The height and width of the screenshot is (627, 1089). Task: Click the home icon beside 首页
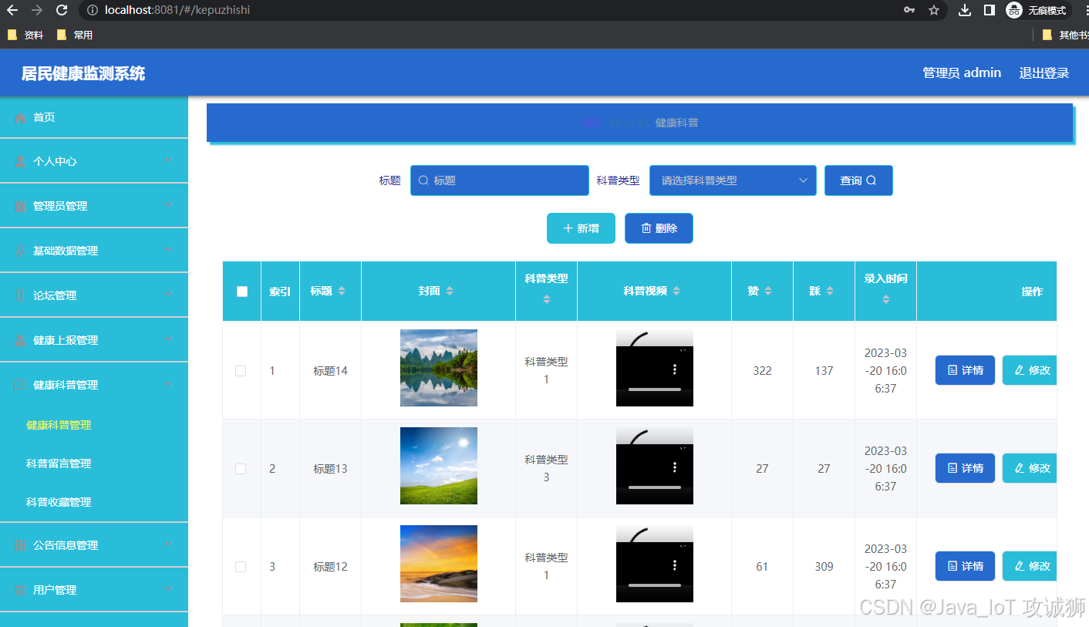click(20, 118)
